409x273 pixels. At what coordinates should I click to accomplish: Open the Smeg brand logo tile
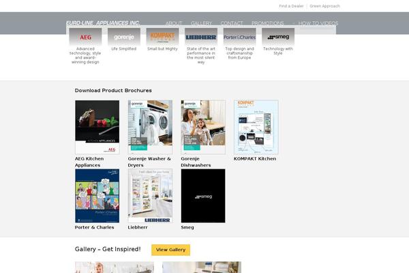point(278,37)
